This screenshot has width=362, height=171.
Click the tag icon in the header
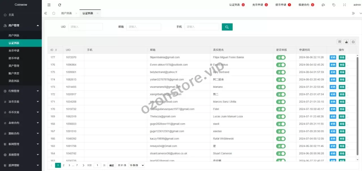pos(334,5)
